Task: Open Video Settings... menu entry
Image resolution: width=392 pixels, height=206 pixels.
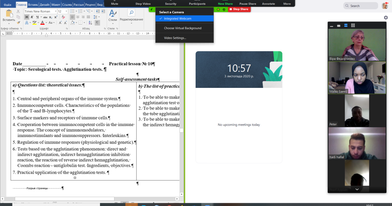Action: (185, 38)
